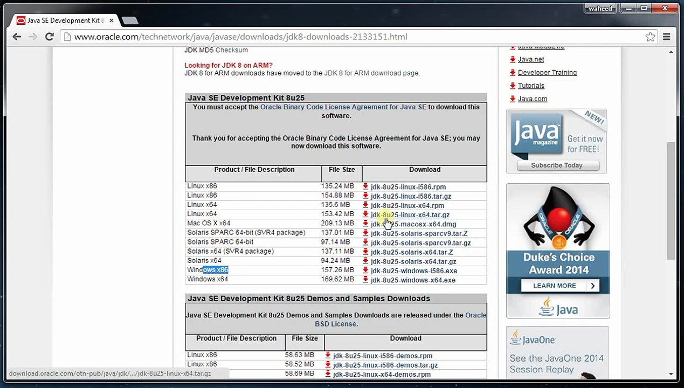
Task: Click download arrow icon for jdk-8u25-linux-i586-demos.tar.gz
Action: click(x=328, y=364)
